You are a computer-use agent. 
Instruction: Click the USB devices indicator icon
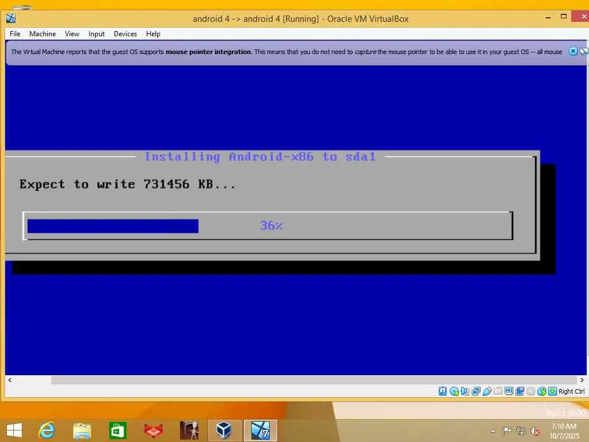pyautogui.click(x=487, y=391)
